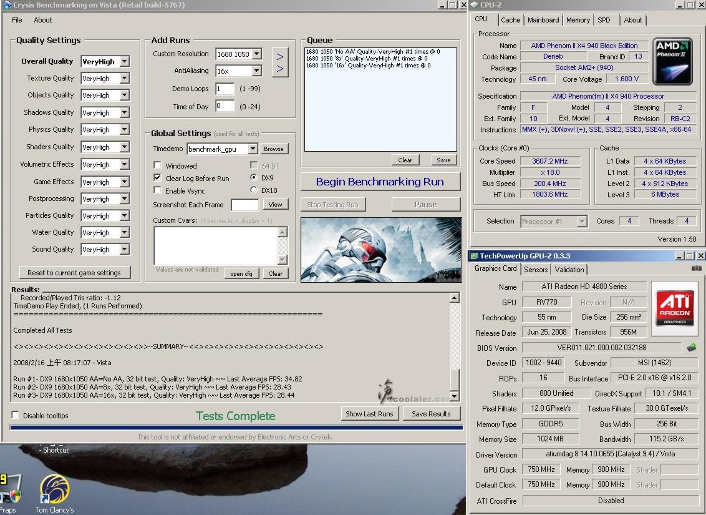
Task: Open the File menu
Action: click(x=17, y=20)
